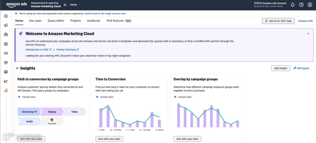Open the orange bar chart sidebar icon
This screenshot has width=316, height=143.
[x=6, y=90]
